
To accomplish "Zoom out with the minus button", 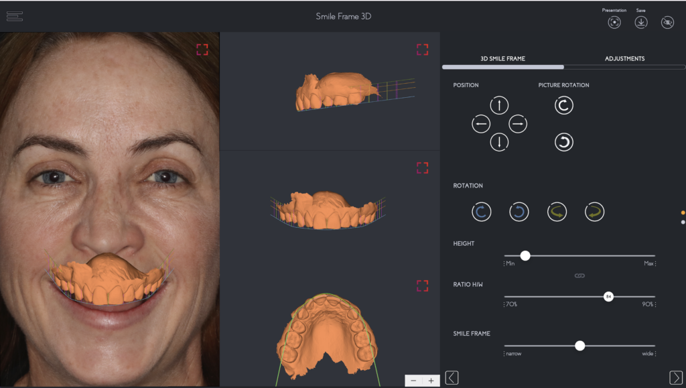I will point(413,381).
